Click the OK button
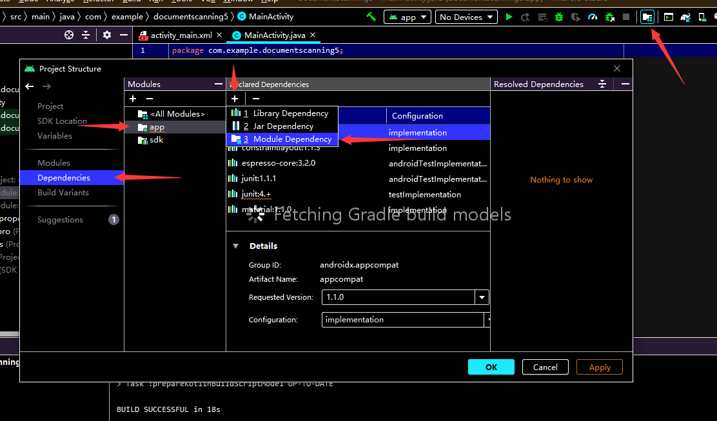Screen dimensions: 717x421 coord(491,367)
